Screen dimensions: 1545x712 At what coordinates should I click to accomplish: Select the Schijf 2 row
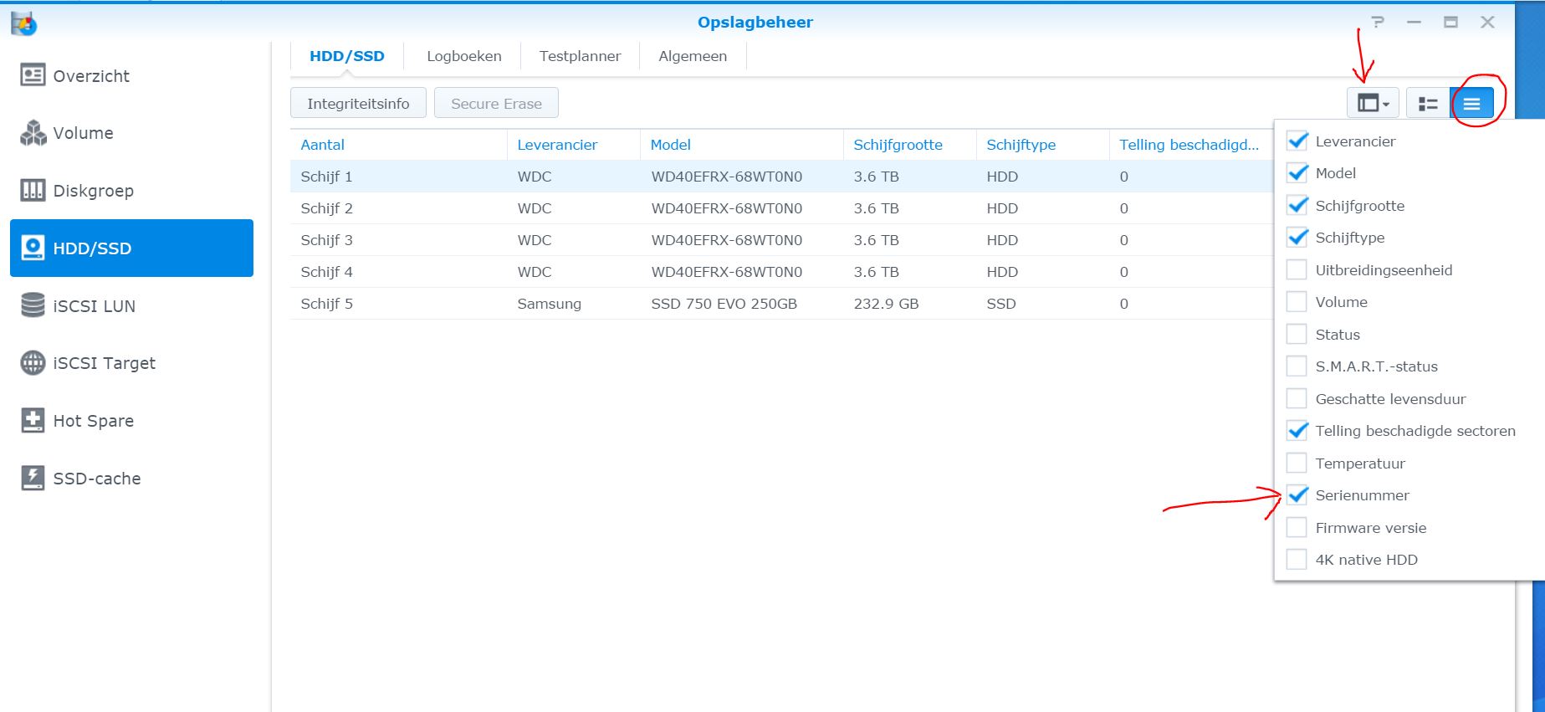(782, 208)
